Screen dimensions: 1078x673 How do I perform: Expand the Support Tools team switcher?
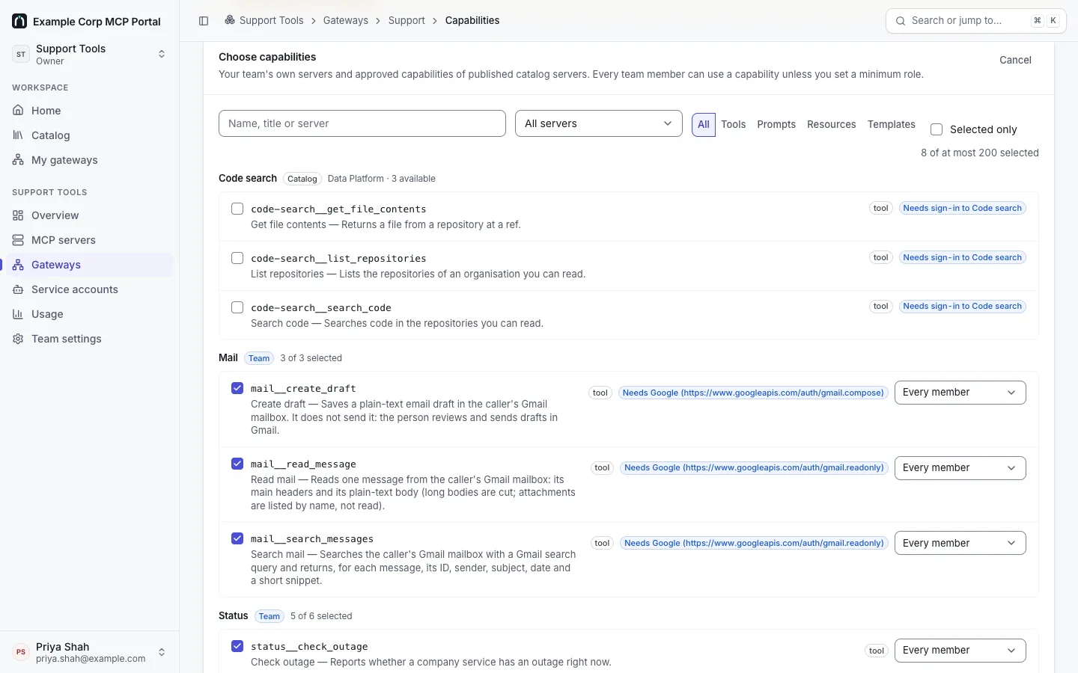[90, 54]
